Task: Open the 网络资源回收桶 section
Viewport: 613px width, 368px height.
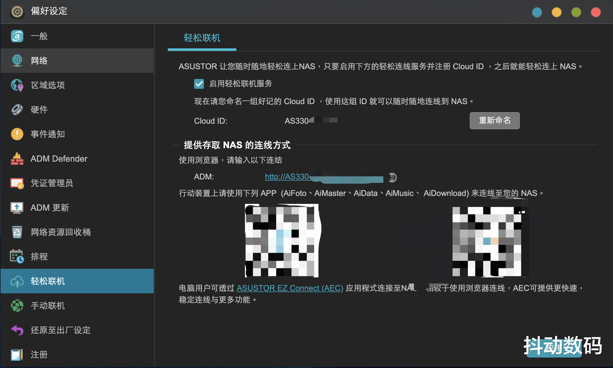Action: pyautogui.click(x=77, y=232)
